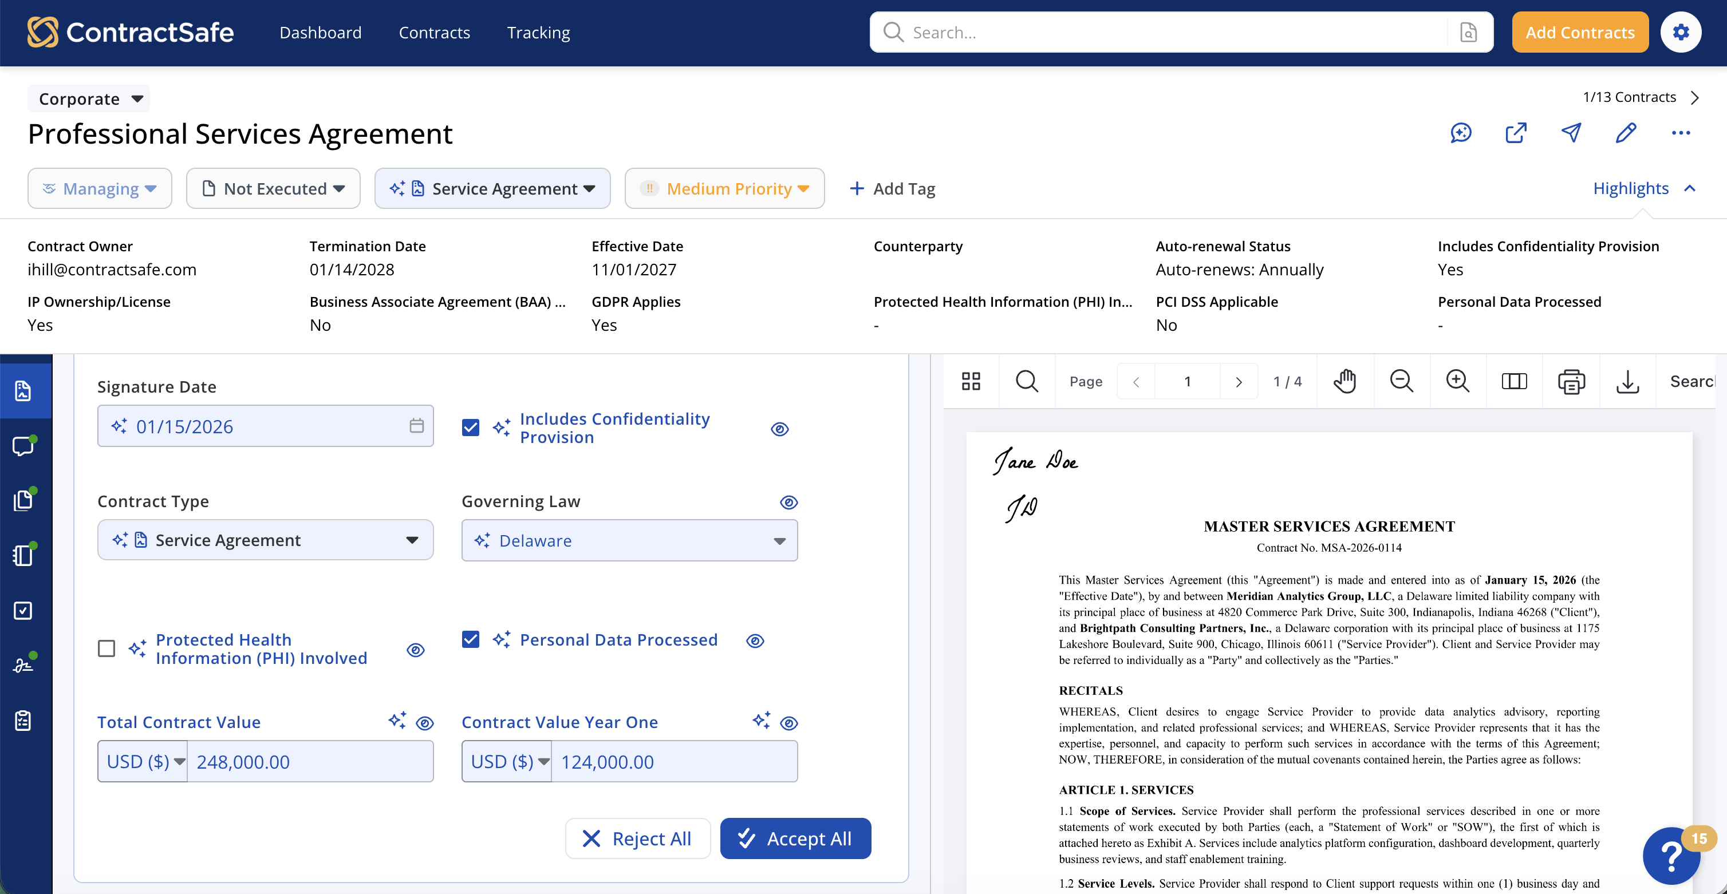Zoom out the document viewer
1727x894 pixels.
1401,381
